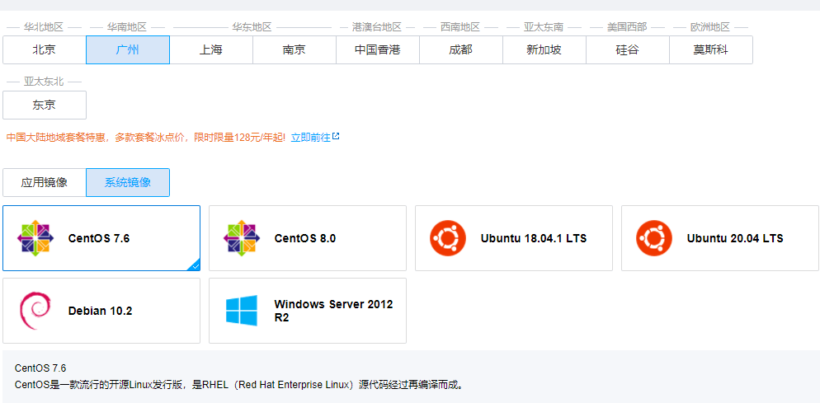This screenshot has height=403, width=820.
Task: Select the 硅谷 region
Action: [628, 50]
